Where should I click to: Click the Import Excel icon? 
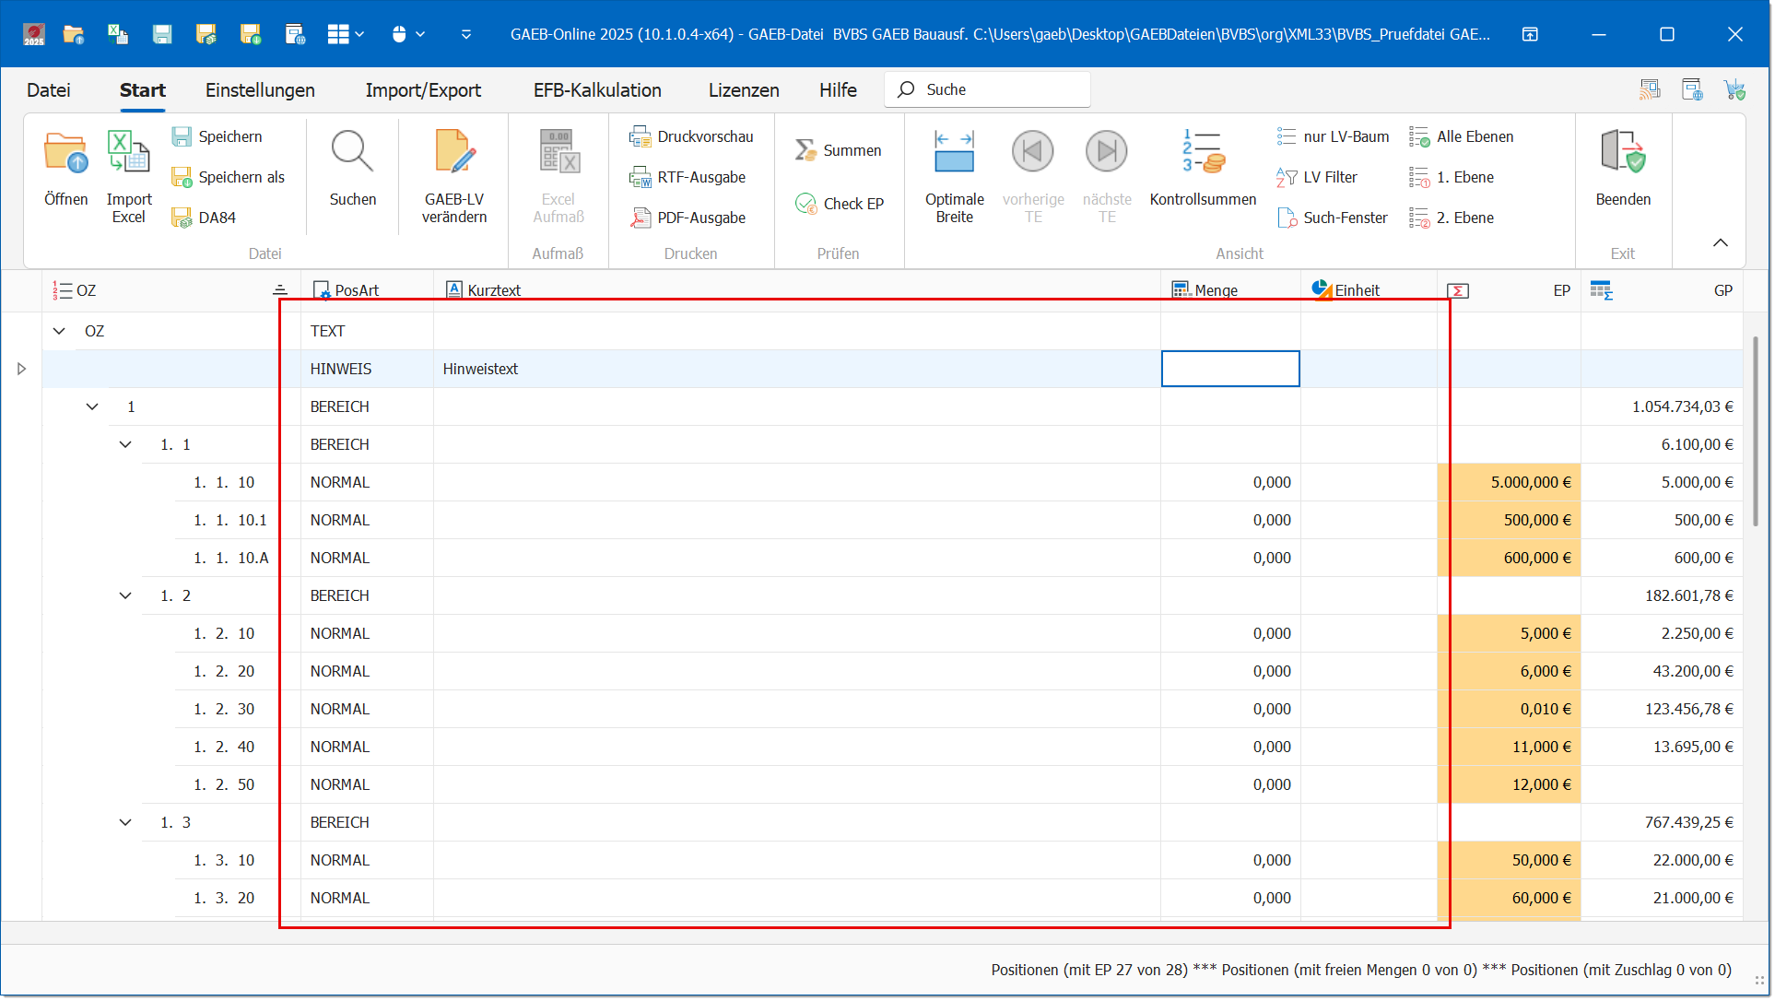click(128, 153)
